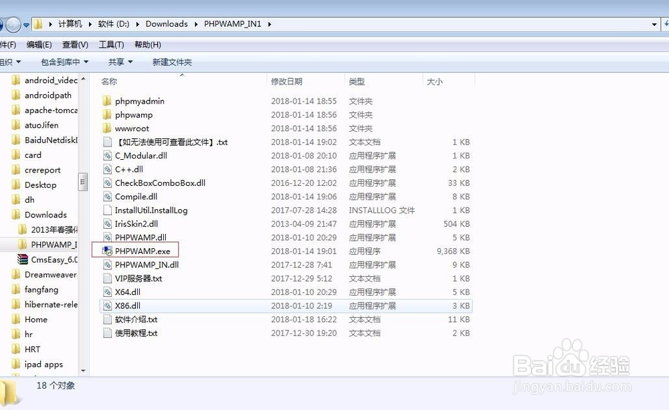Open the 工具(T) menu
The height and width of the screenshot is (410, 669).
[x=111, y=45]
